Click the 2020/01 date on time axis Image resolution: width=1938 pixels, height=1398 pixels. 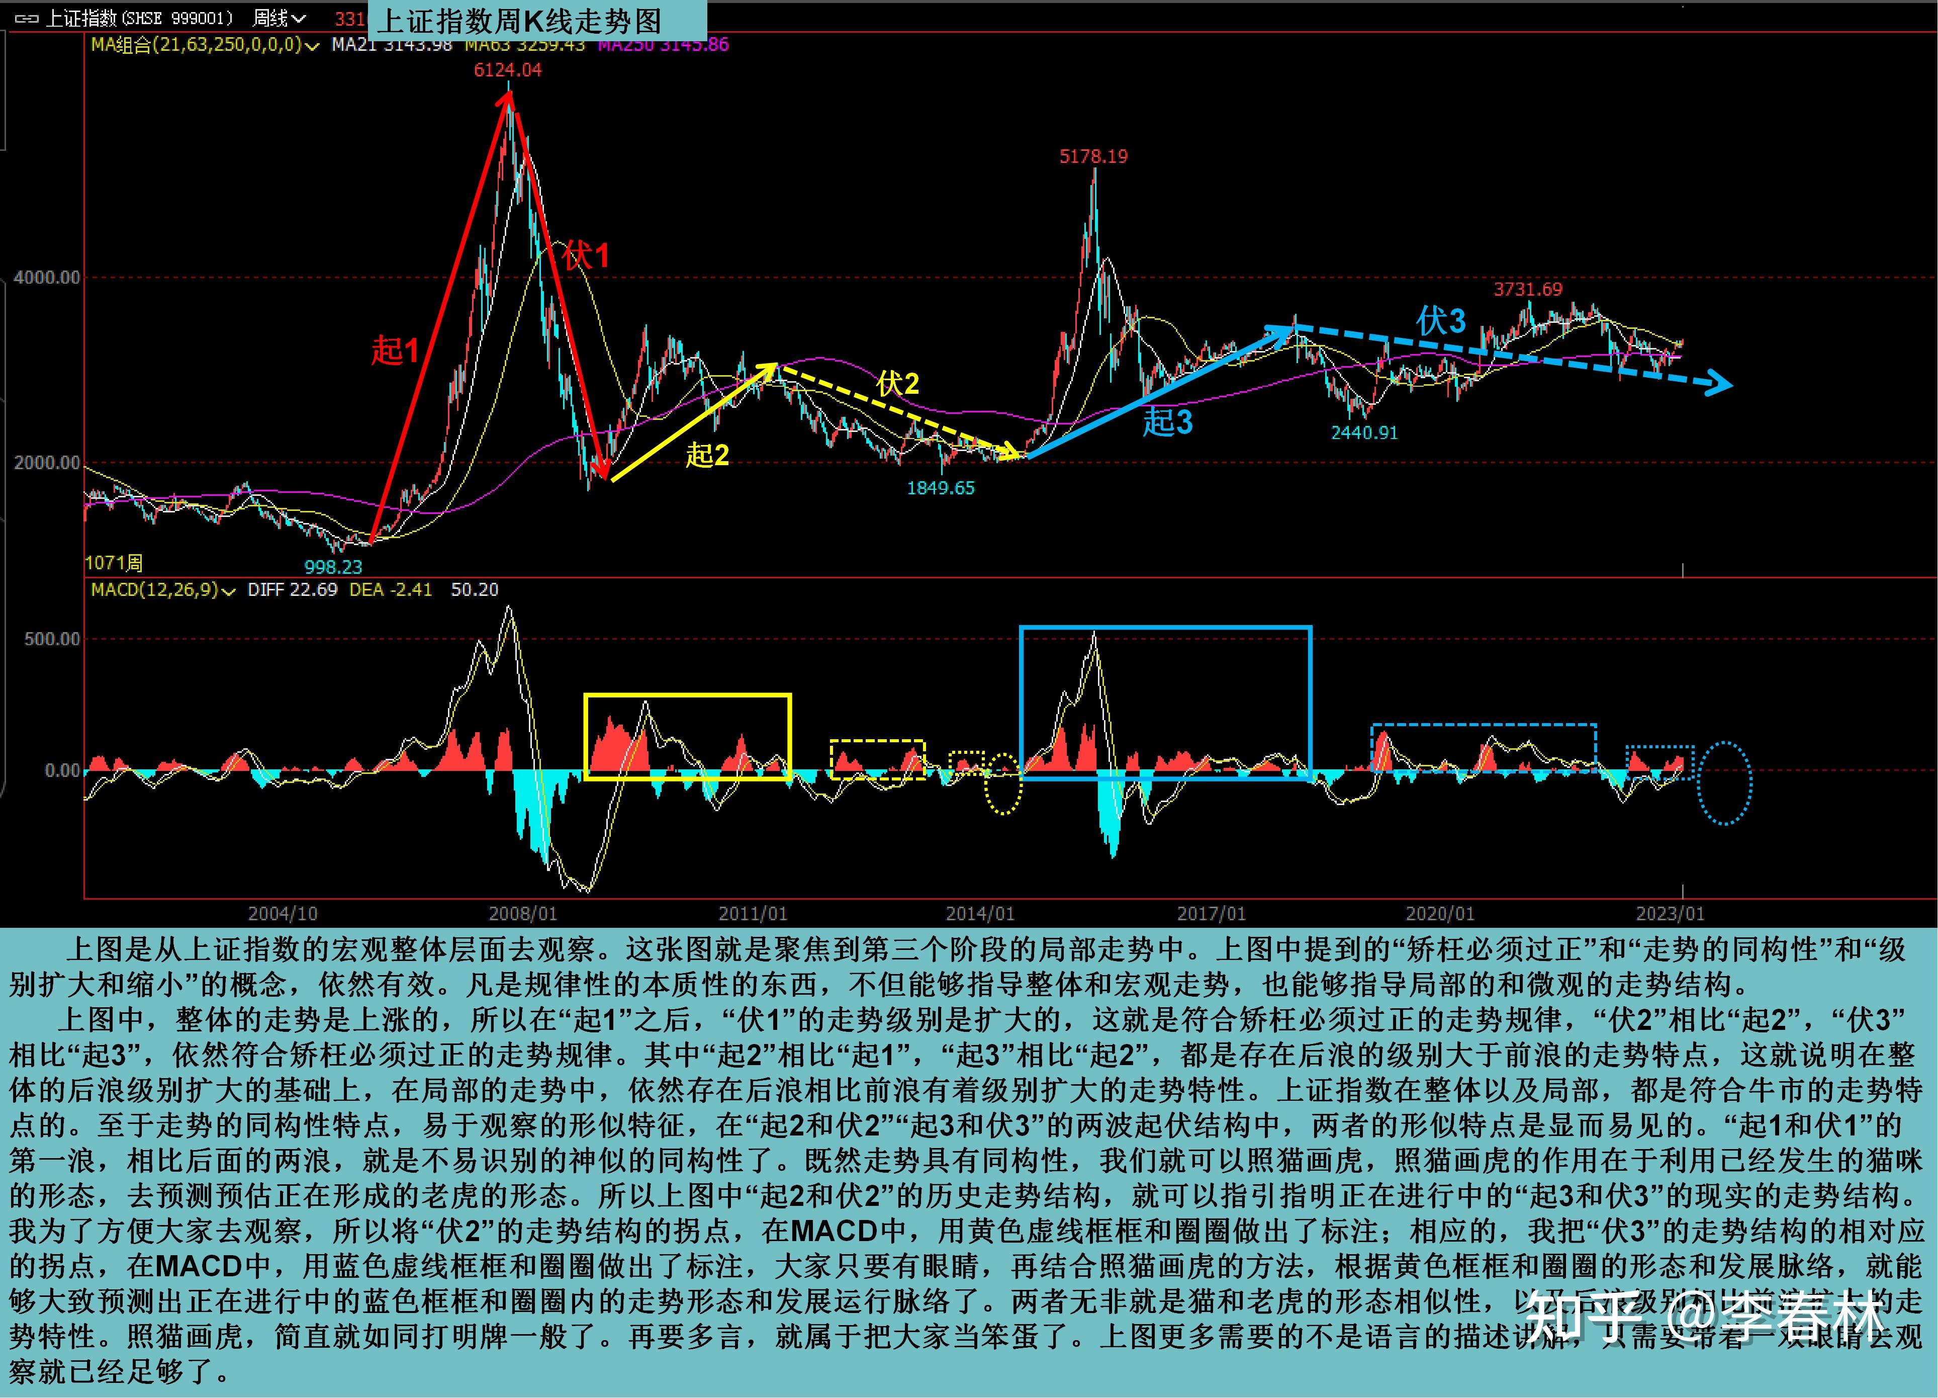pyautogui.click(x=1439, y=914)
